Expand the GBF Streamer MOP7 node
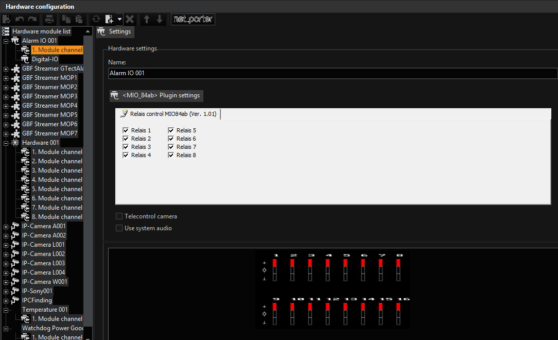 (6, 134)
